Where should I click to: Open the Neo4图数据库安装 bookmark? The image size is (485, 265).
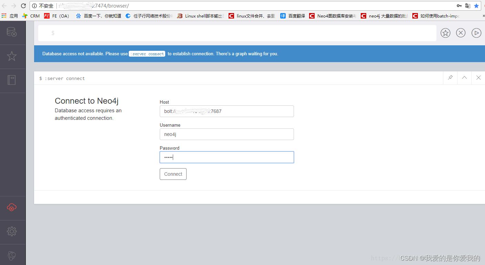333,16
